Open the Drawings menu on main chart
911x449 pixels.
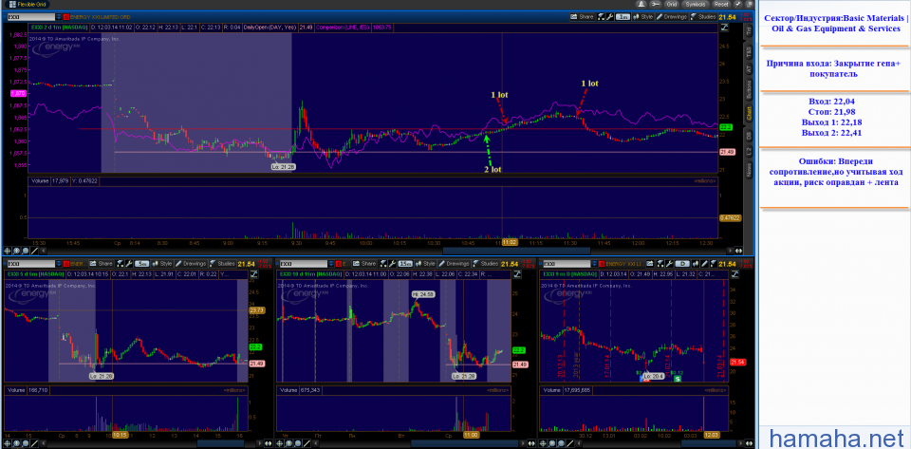(672, 17)
